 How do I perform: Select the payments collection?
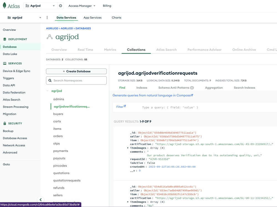(61, 151)
